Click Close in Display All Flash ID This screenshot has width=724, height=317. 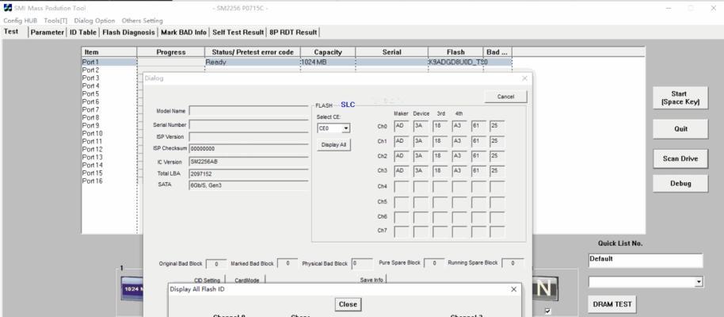click(348, 304)
